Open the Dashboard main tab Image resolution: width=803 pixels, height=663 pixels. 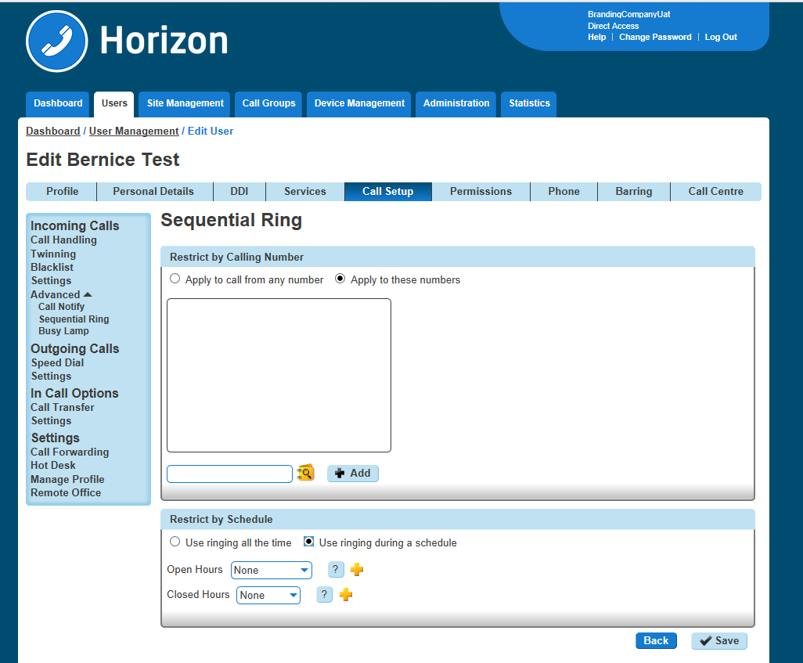tap(58, 104)
